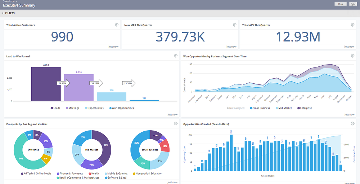Screen dimensions: 360x184
Task: Toggle Meetings legend item in funnel chart
Action: click(x=73, y=108)
